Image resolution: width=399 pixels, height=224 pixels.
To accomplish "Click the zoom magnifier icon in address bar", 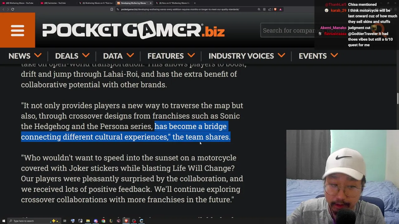I will pyautogui.click(x=259, y=9).
